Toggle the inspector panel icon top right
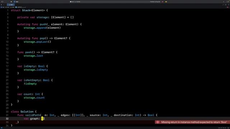 click(x=228, y=2)
